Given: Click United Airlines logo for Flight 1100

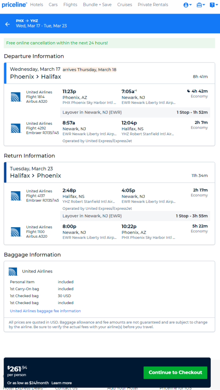Looking at the screenshot, I should 16,232.
